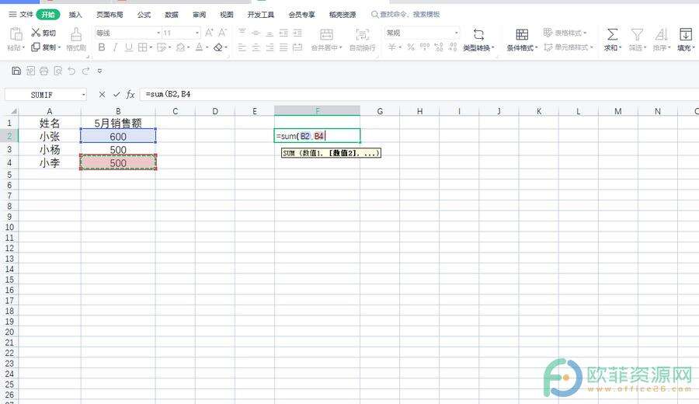Apply thousands separator format
The height and width of the screenshot is (404, 699).
[x=425, y=47]
